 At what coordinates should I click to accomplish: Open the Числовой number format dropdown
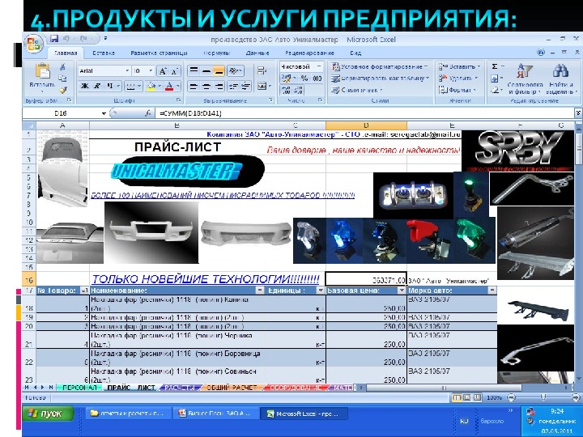(319, 67)
